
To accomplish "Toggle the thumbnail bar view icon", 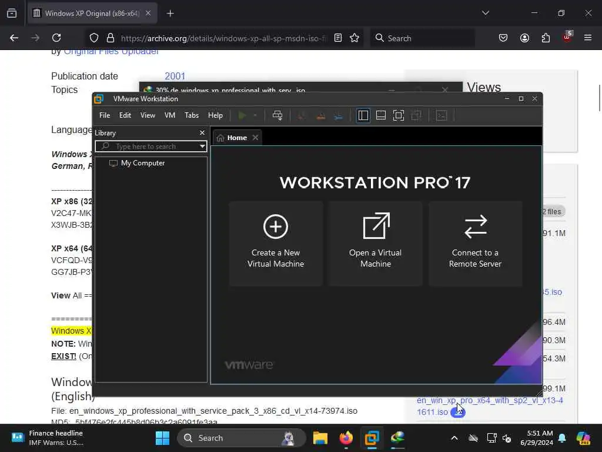I will coord(381,115).
